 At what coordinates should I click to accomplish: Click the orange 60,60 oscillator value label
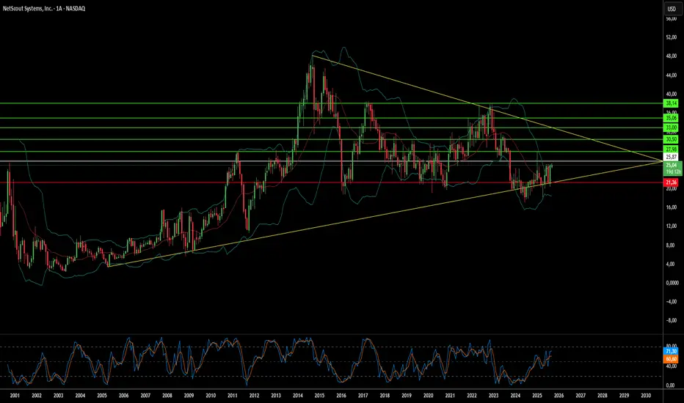pos(670,360)
